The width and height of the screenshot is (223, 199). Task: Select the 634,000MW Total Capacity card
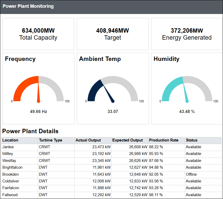pyautogui.click(x=38, y=34)
